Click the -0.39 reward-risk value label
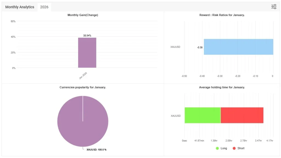281x158 pixels. 199,47
